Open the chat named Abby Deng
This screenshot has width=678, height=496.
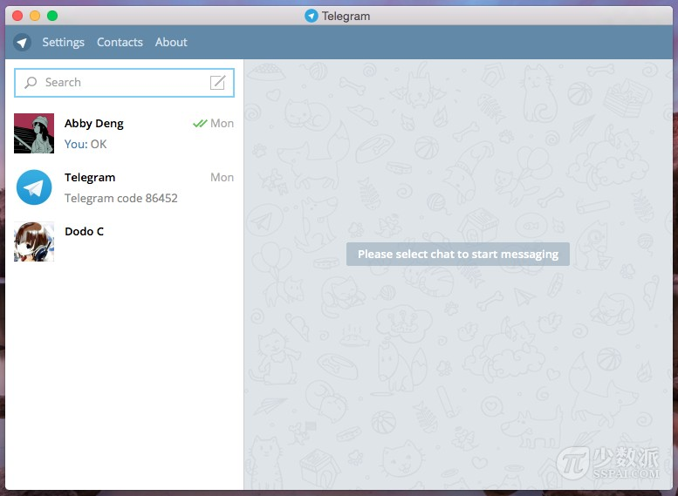coord(94,124)
